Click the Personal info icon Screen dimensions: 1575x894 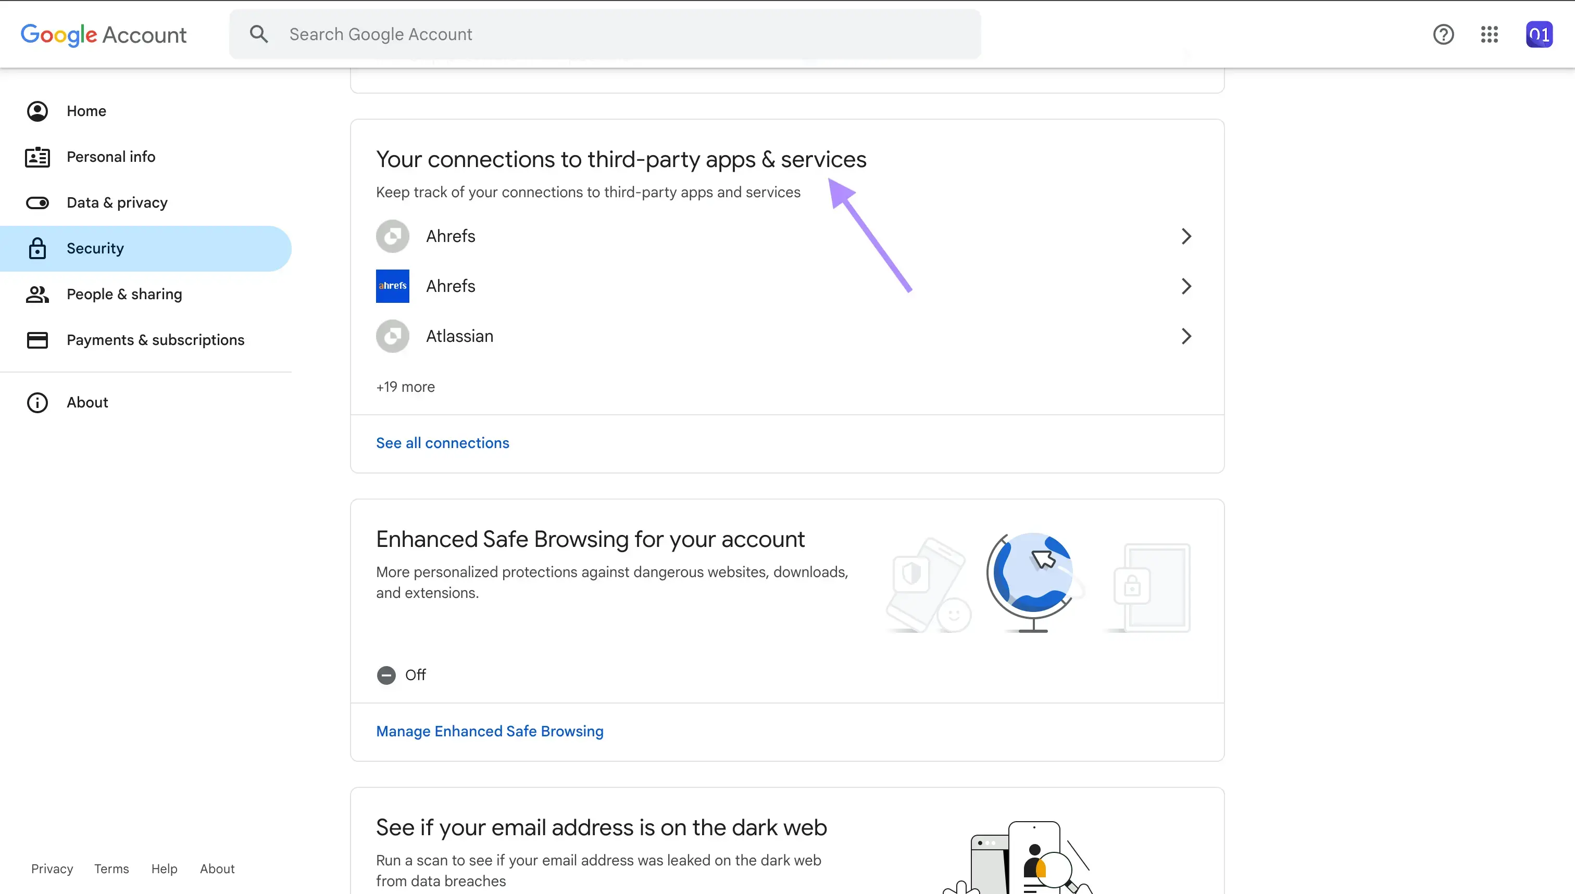pos(37,157)
